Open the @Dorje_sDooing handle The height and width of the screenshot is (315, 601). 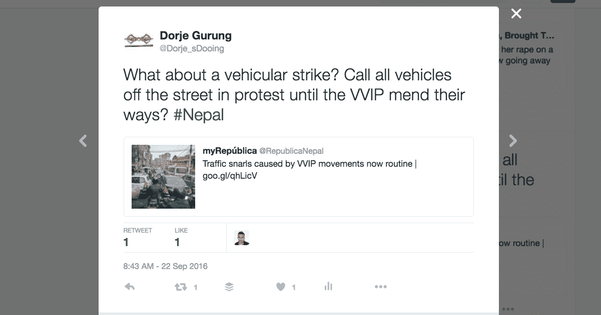pos(192,48)
